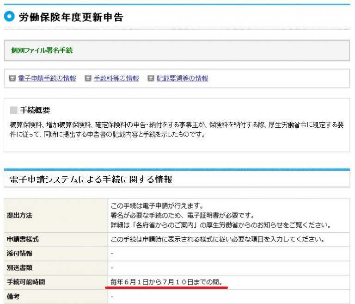The width and height of the screenshot is (355, 304).
Task: Click the 個別ファイル署名手続 green heading
Action: click(x=42, y=50)
